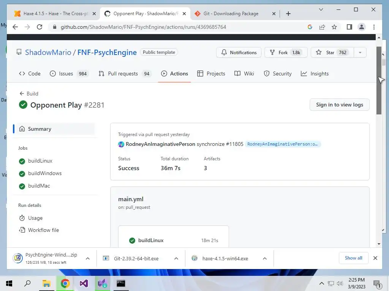Click the page vertical scrollbar thumb
The image size is (389, 291).
point(379,80)
